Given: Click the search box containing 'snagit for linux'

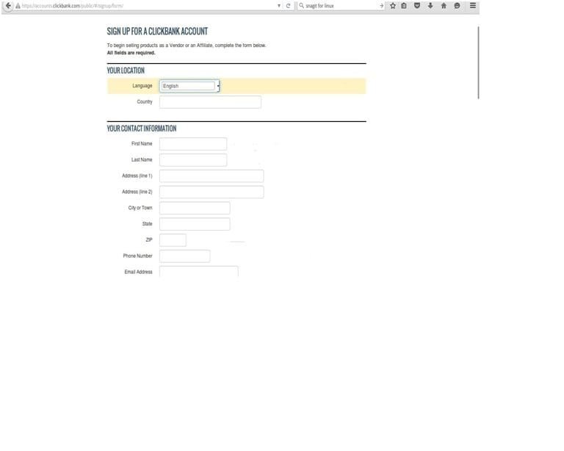Looking at the screenshot, I should click(341, 6).
